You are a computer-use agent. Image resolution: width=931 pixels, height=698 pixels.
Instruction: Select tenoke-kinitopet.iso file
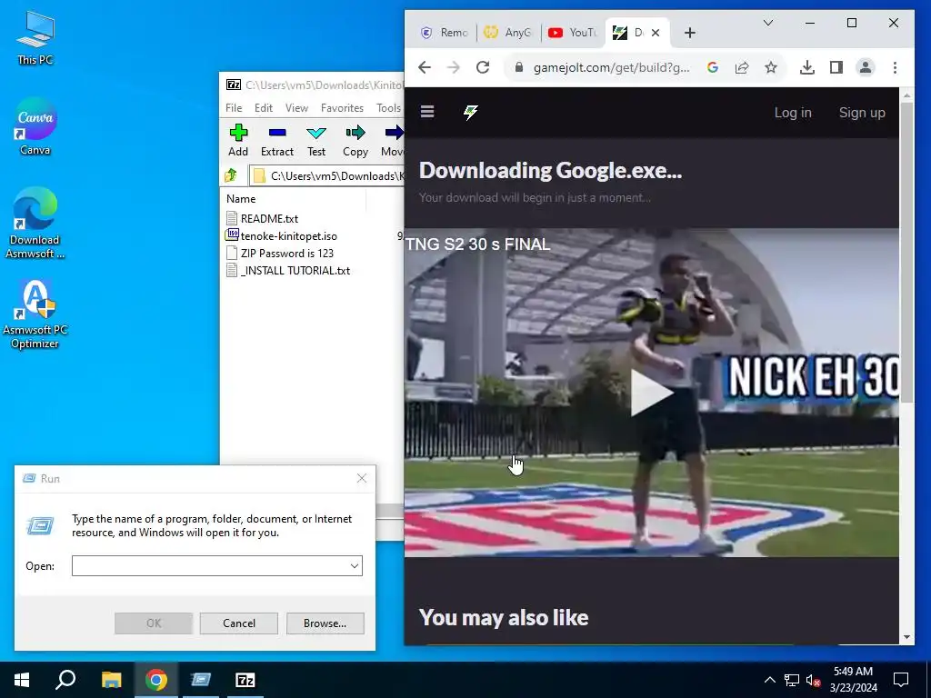282,235
